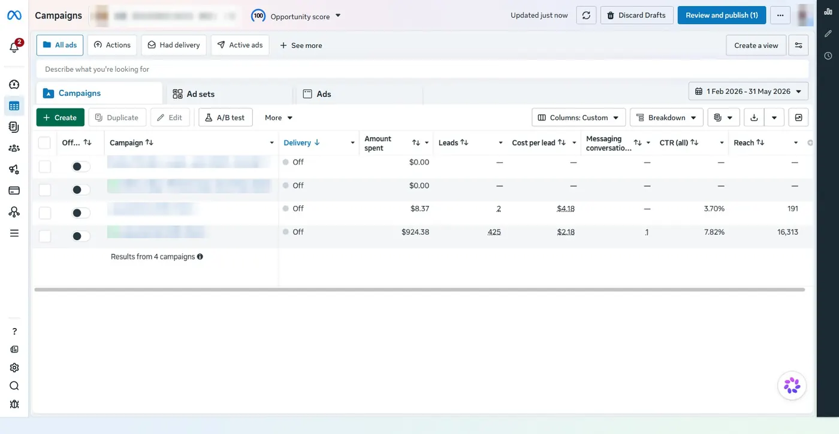Open the Columns: Custom dropdown
The height and width of the screenshot is (434, 839).
coord(578,117)
